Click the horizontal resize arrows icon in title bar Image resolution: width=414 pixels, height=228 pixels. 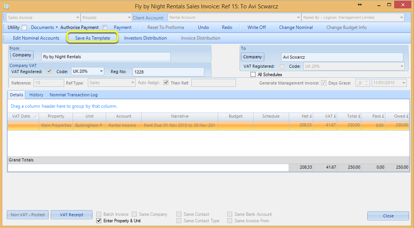click(360, 5)
